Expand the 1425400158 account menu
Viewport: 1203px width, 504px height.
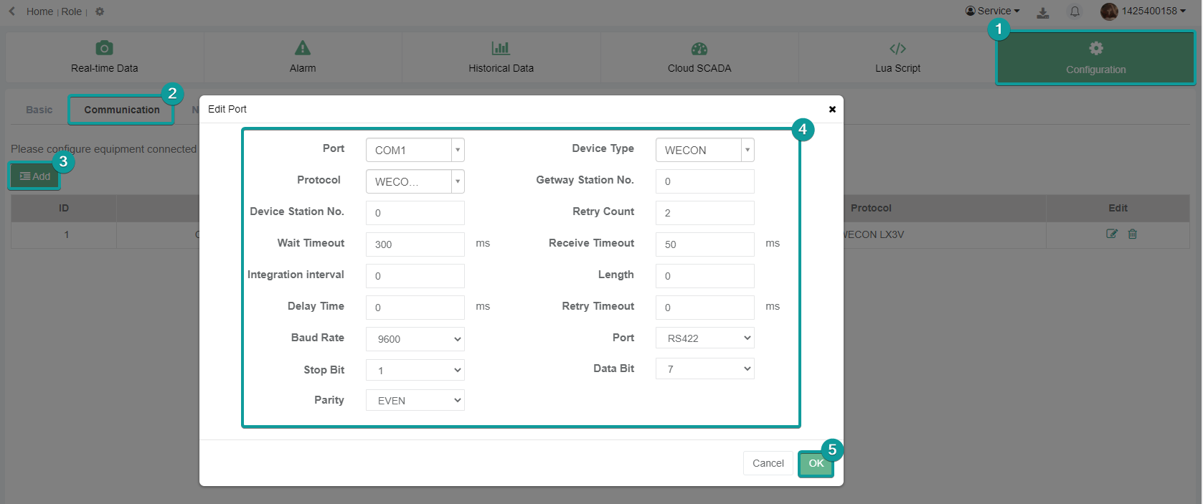click(x=1154, y=11)
